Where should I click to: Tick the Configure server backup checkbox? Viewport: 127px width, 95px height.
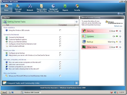coord(60,53)
